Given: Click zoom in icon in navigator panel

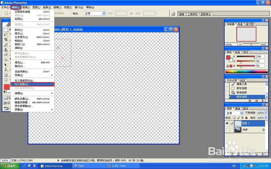Looking at the screenshot, I should click(x=263, y=45).
